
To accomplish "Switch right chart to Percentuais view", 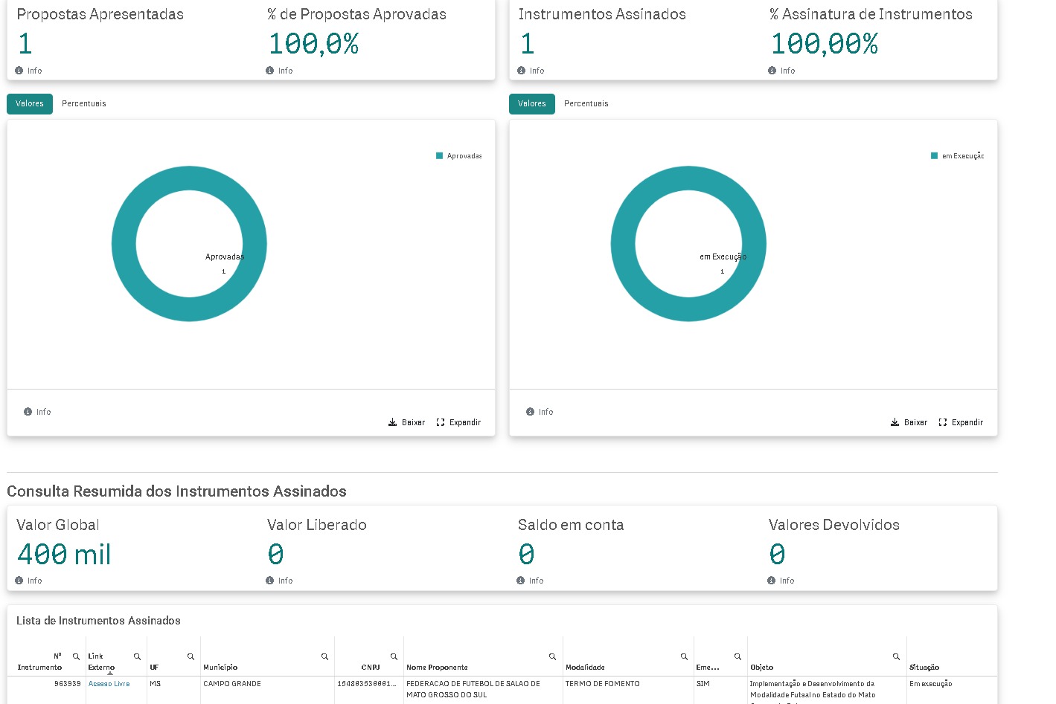I will coord(586,104).
